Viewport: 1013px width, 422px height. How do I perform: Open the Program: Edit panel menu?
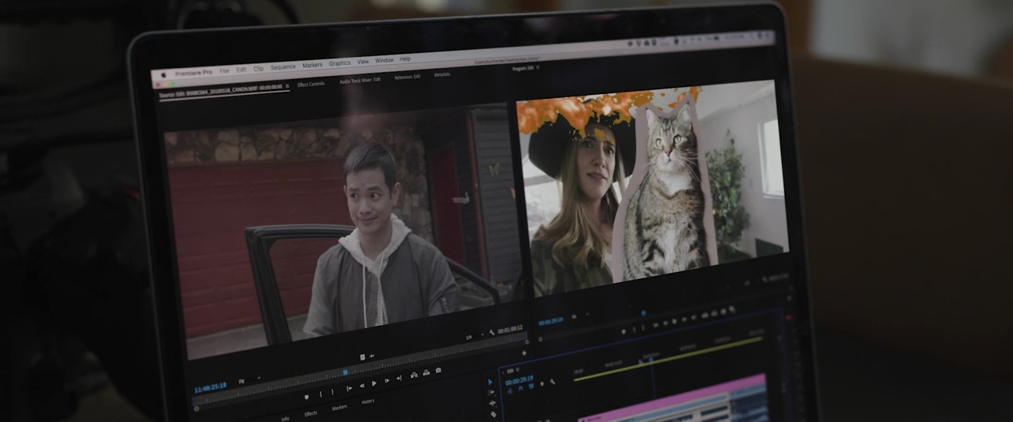(538, 68)
